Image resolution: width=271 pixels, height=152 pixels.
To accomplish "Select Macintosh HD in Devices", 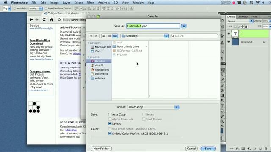I will pos(101,47).
